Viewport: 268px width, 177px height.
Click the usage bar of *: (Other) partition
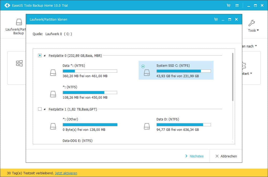pos(90,125)
